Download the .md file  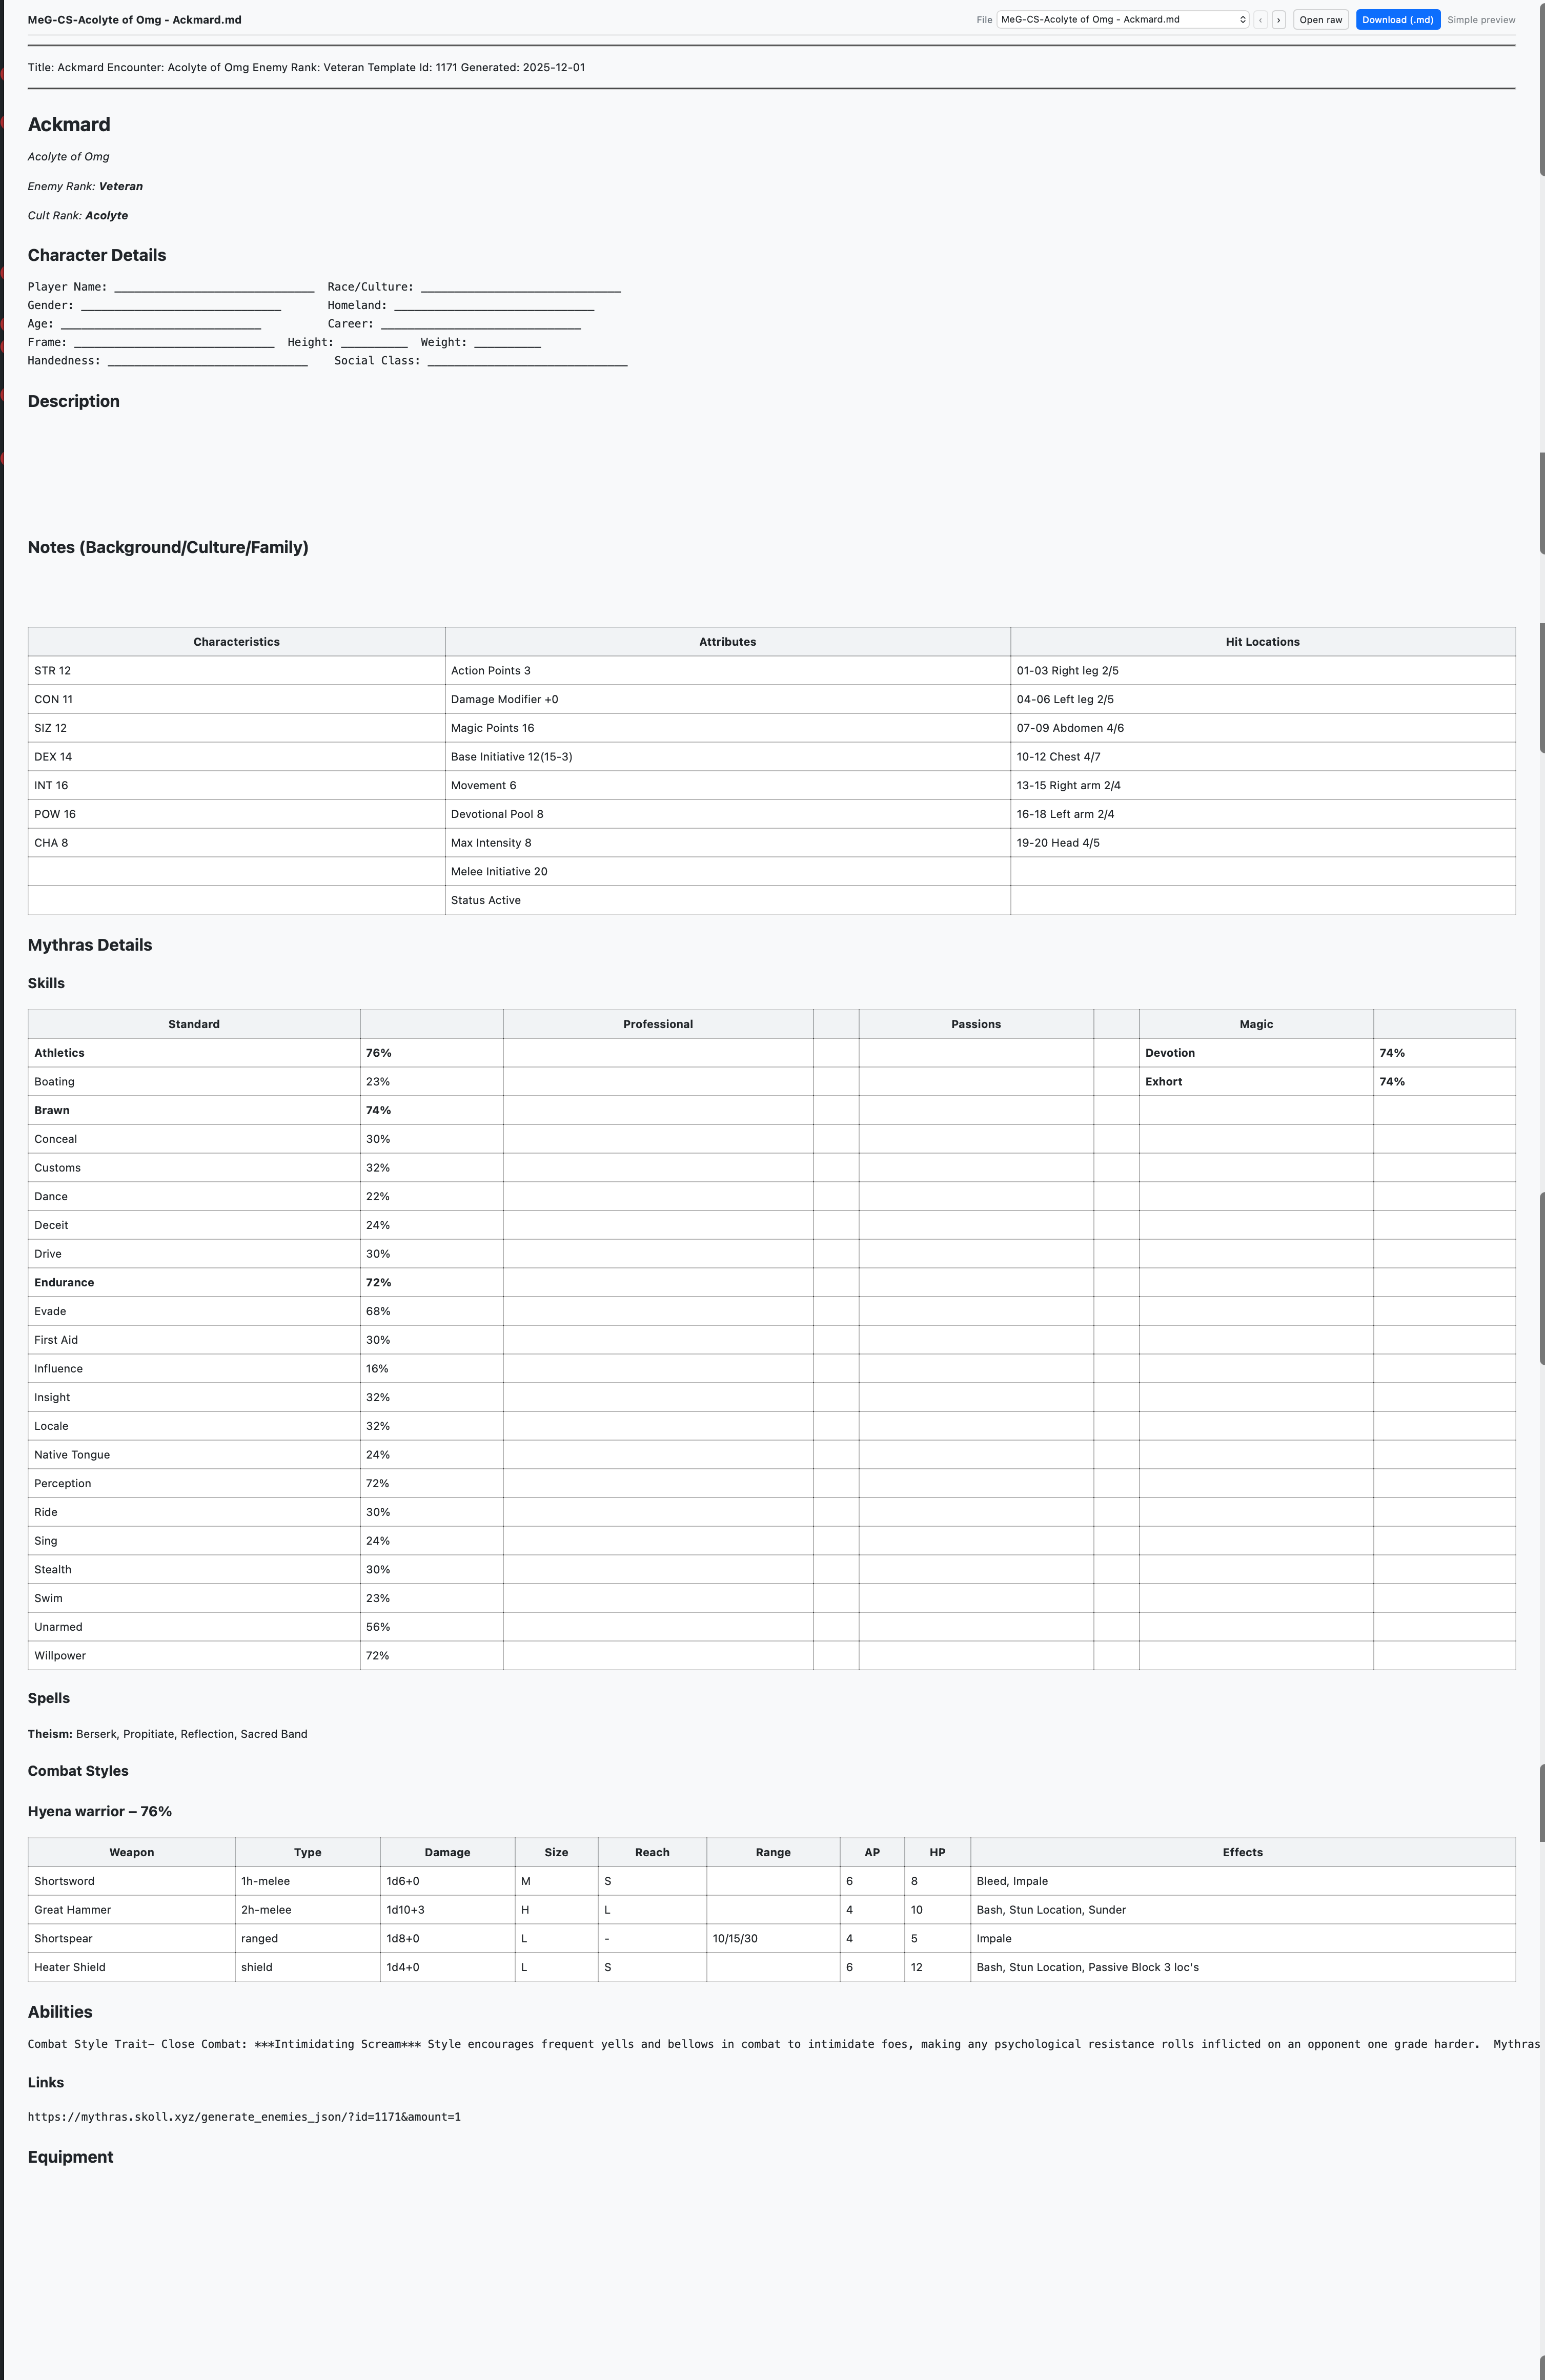(1397, 20)
